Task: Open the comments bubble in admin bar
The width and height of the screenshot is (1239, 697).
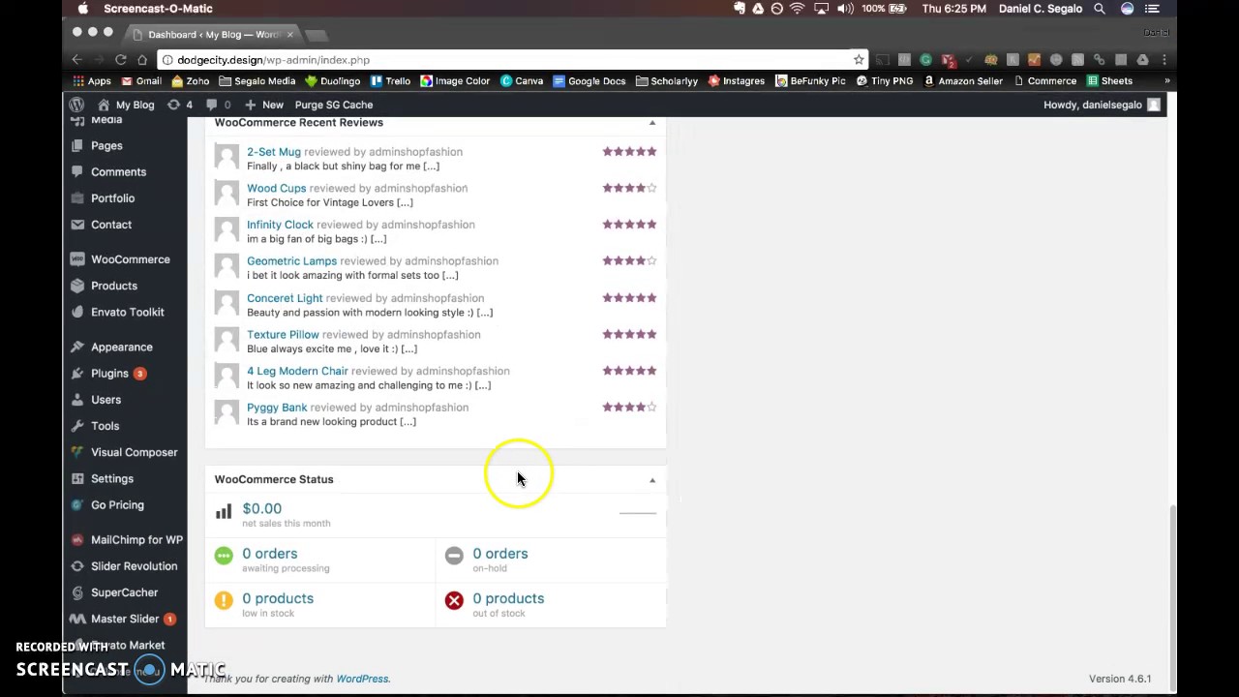Action: tap(219, 105)
